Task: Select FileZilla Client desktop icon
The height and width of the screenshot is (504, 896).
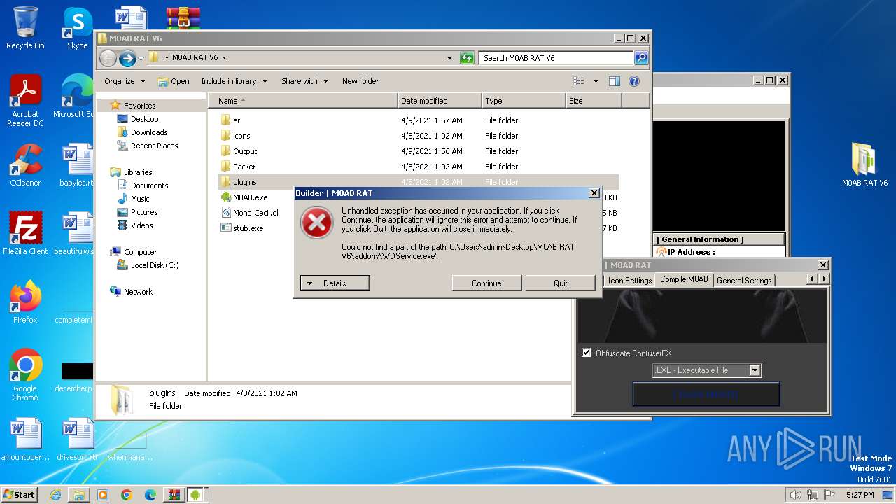Action: tap(25, 234)
